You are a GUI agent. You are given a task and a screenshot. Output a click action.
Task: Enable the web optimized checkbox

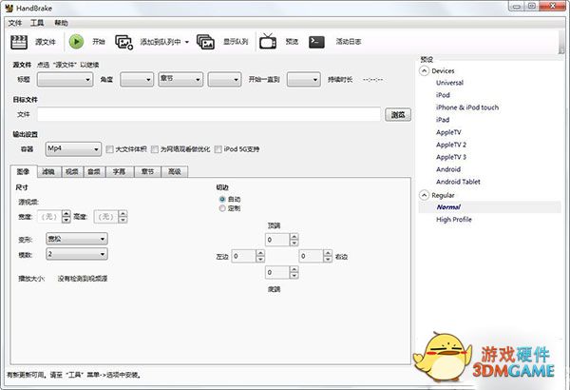coord(155,149)
